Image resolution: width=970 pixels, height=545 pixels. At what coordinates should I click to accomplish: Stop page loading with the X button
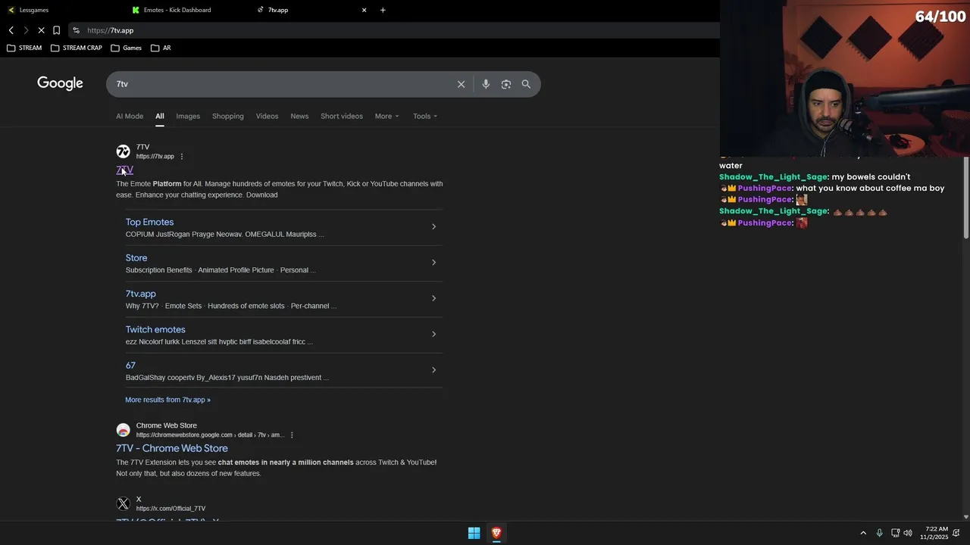[x=41, y=30]
